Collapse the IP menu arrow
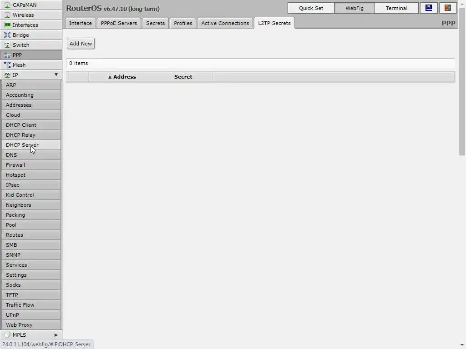Viewport: 466px width, 349px height. coord(56,75)
